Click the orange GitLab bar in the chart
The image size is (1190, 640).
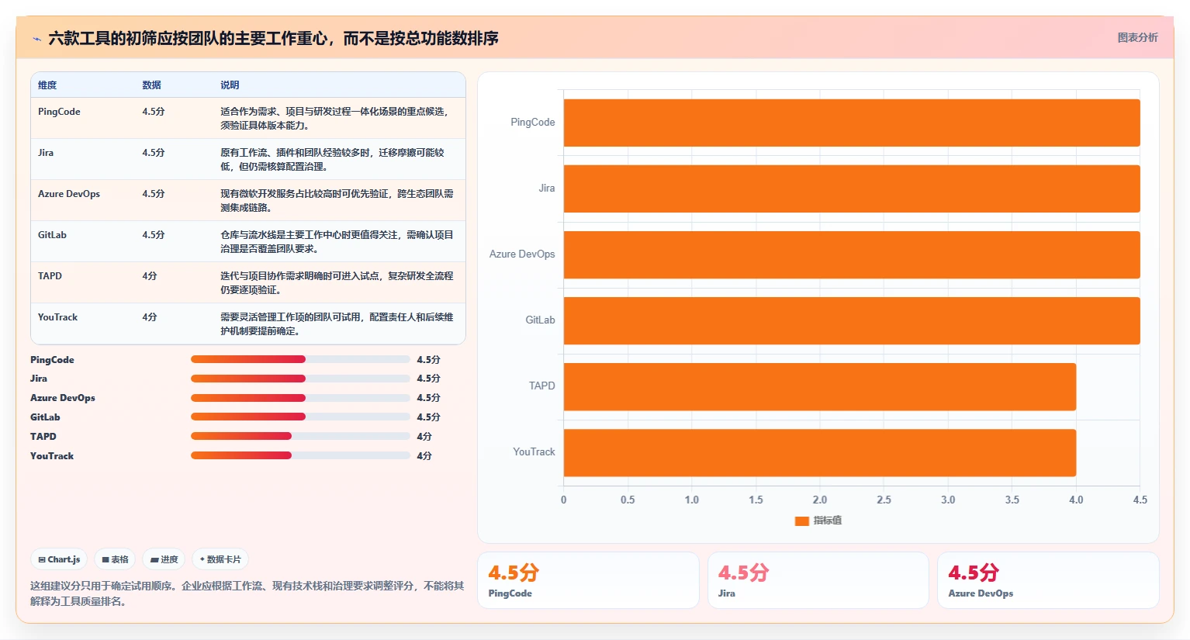[x=852, y=320]
